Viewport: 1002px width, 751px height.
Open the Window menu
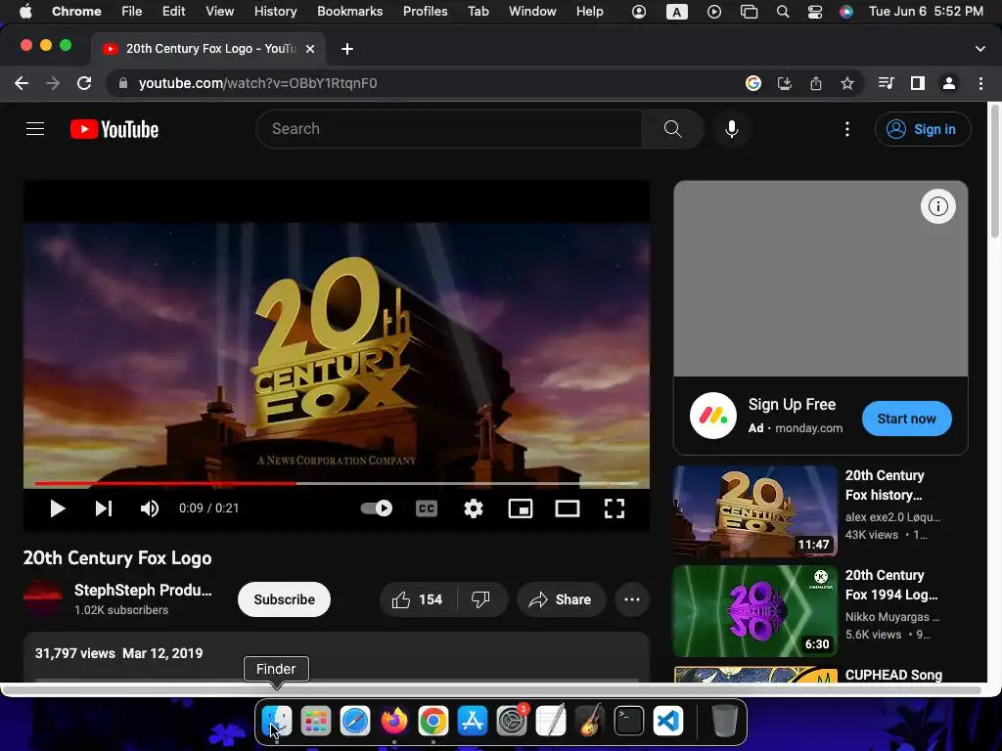(532, 11)
